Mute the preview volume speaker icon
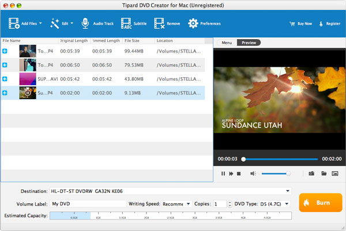 coord(253,173)
